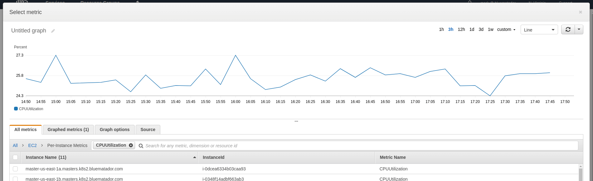Viewport: 593px width, 181px height.
Task: Refresh the graph with the reload icon
Action: click(568, 30)
